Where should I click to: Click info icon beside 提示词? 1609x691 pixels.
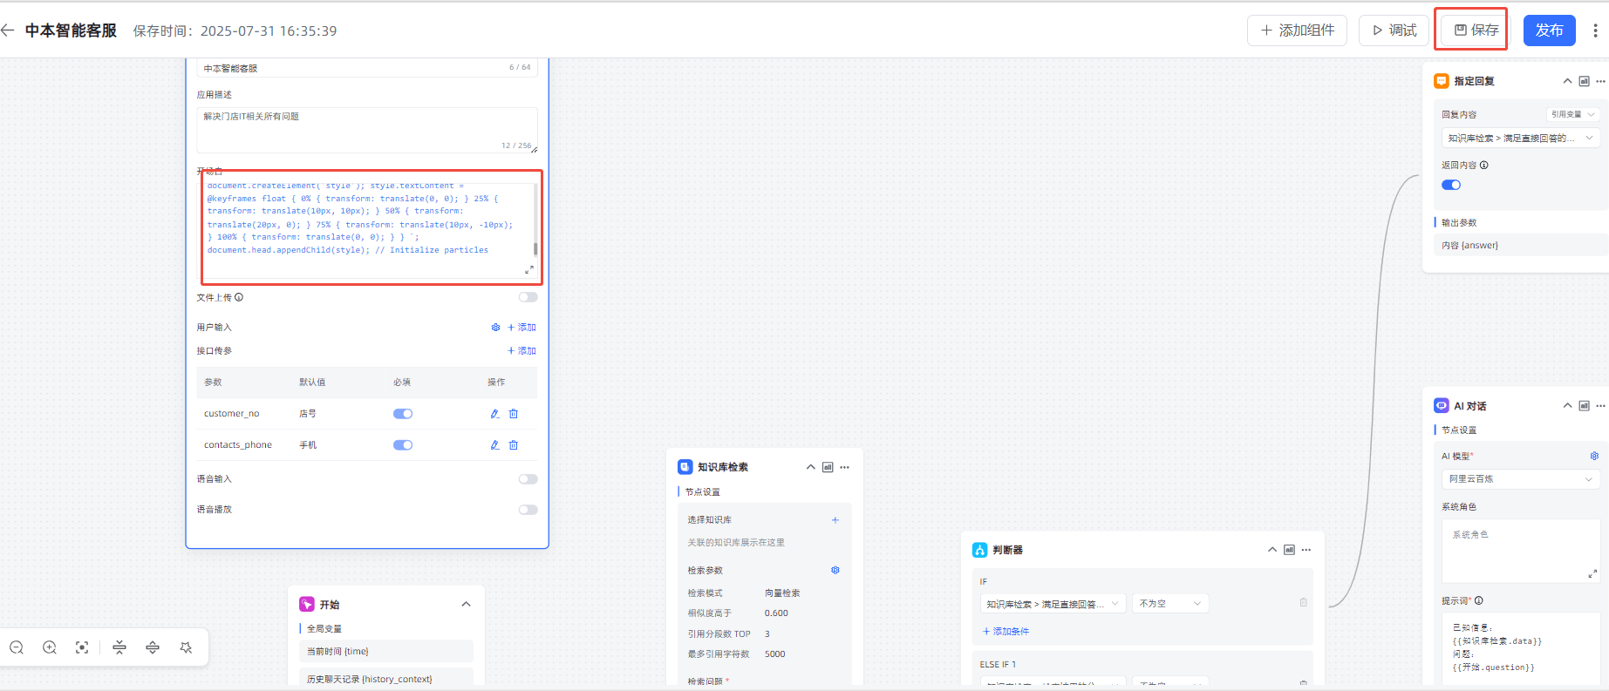[1479, 600]
